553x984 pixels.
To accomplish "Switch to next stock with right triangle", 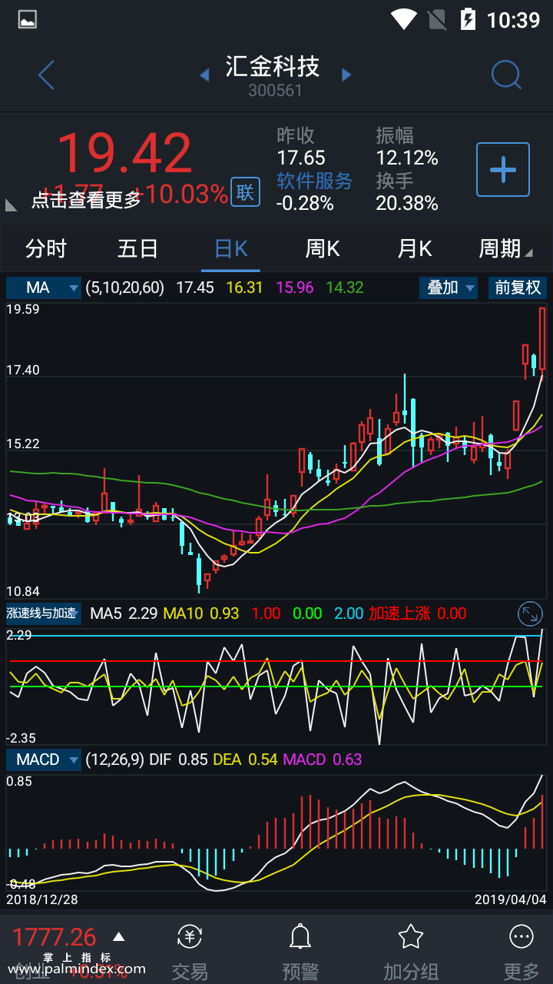I will tap(346, 75).
